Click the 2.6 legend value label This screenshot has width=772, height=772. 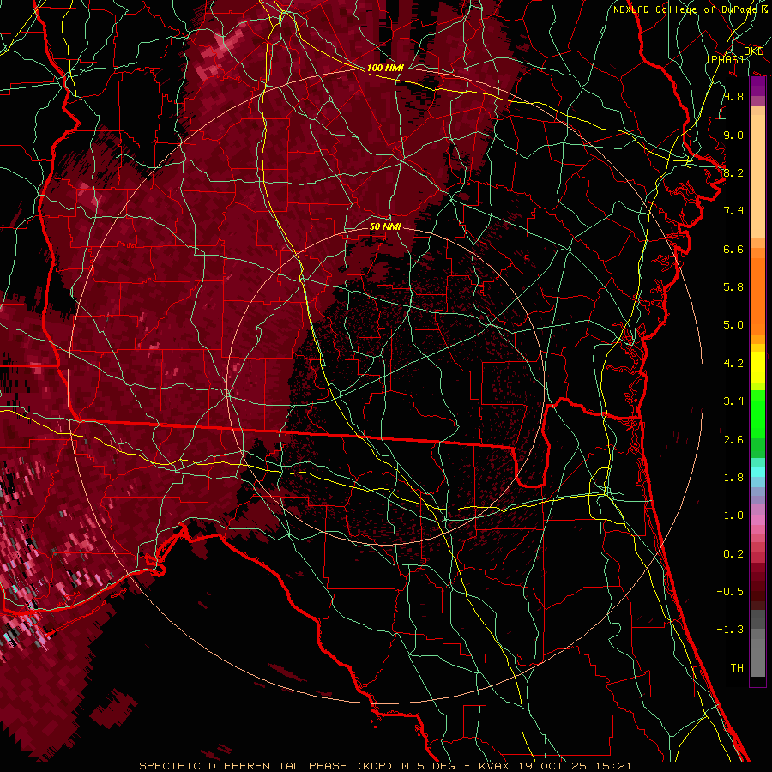(x=733, y=440)
